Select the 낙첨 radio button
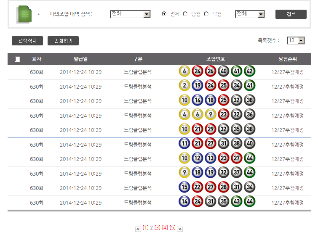 [x=206, y=14]
